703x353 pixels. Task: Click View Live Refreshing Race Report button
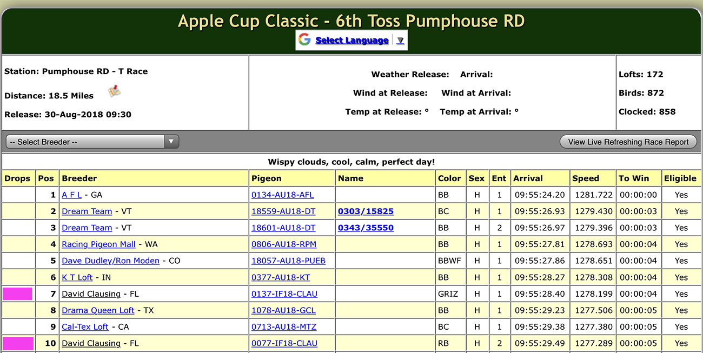(628, 142)
